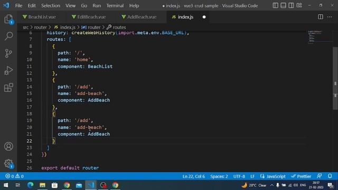Click on export default router line
This screenshot has width=338, height=190.
point(70,168)
